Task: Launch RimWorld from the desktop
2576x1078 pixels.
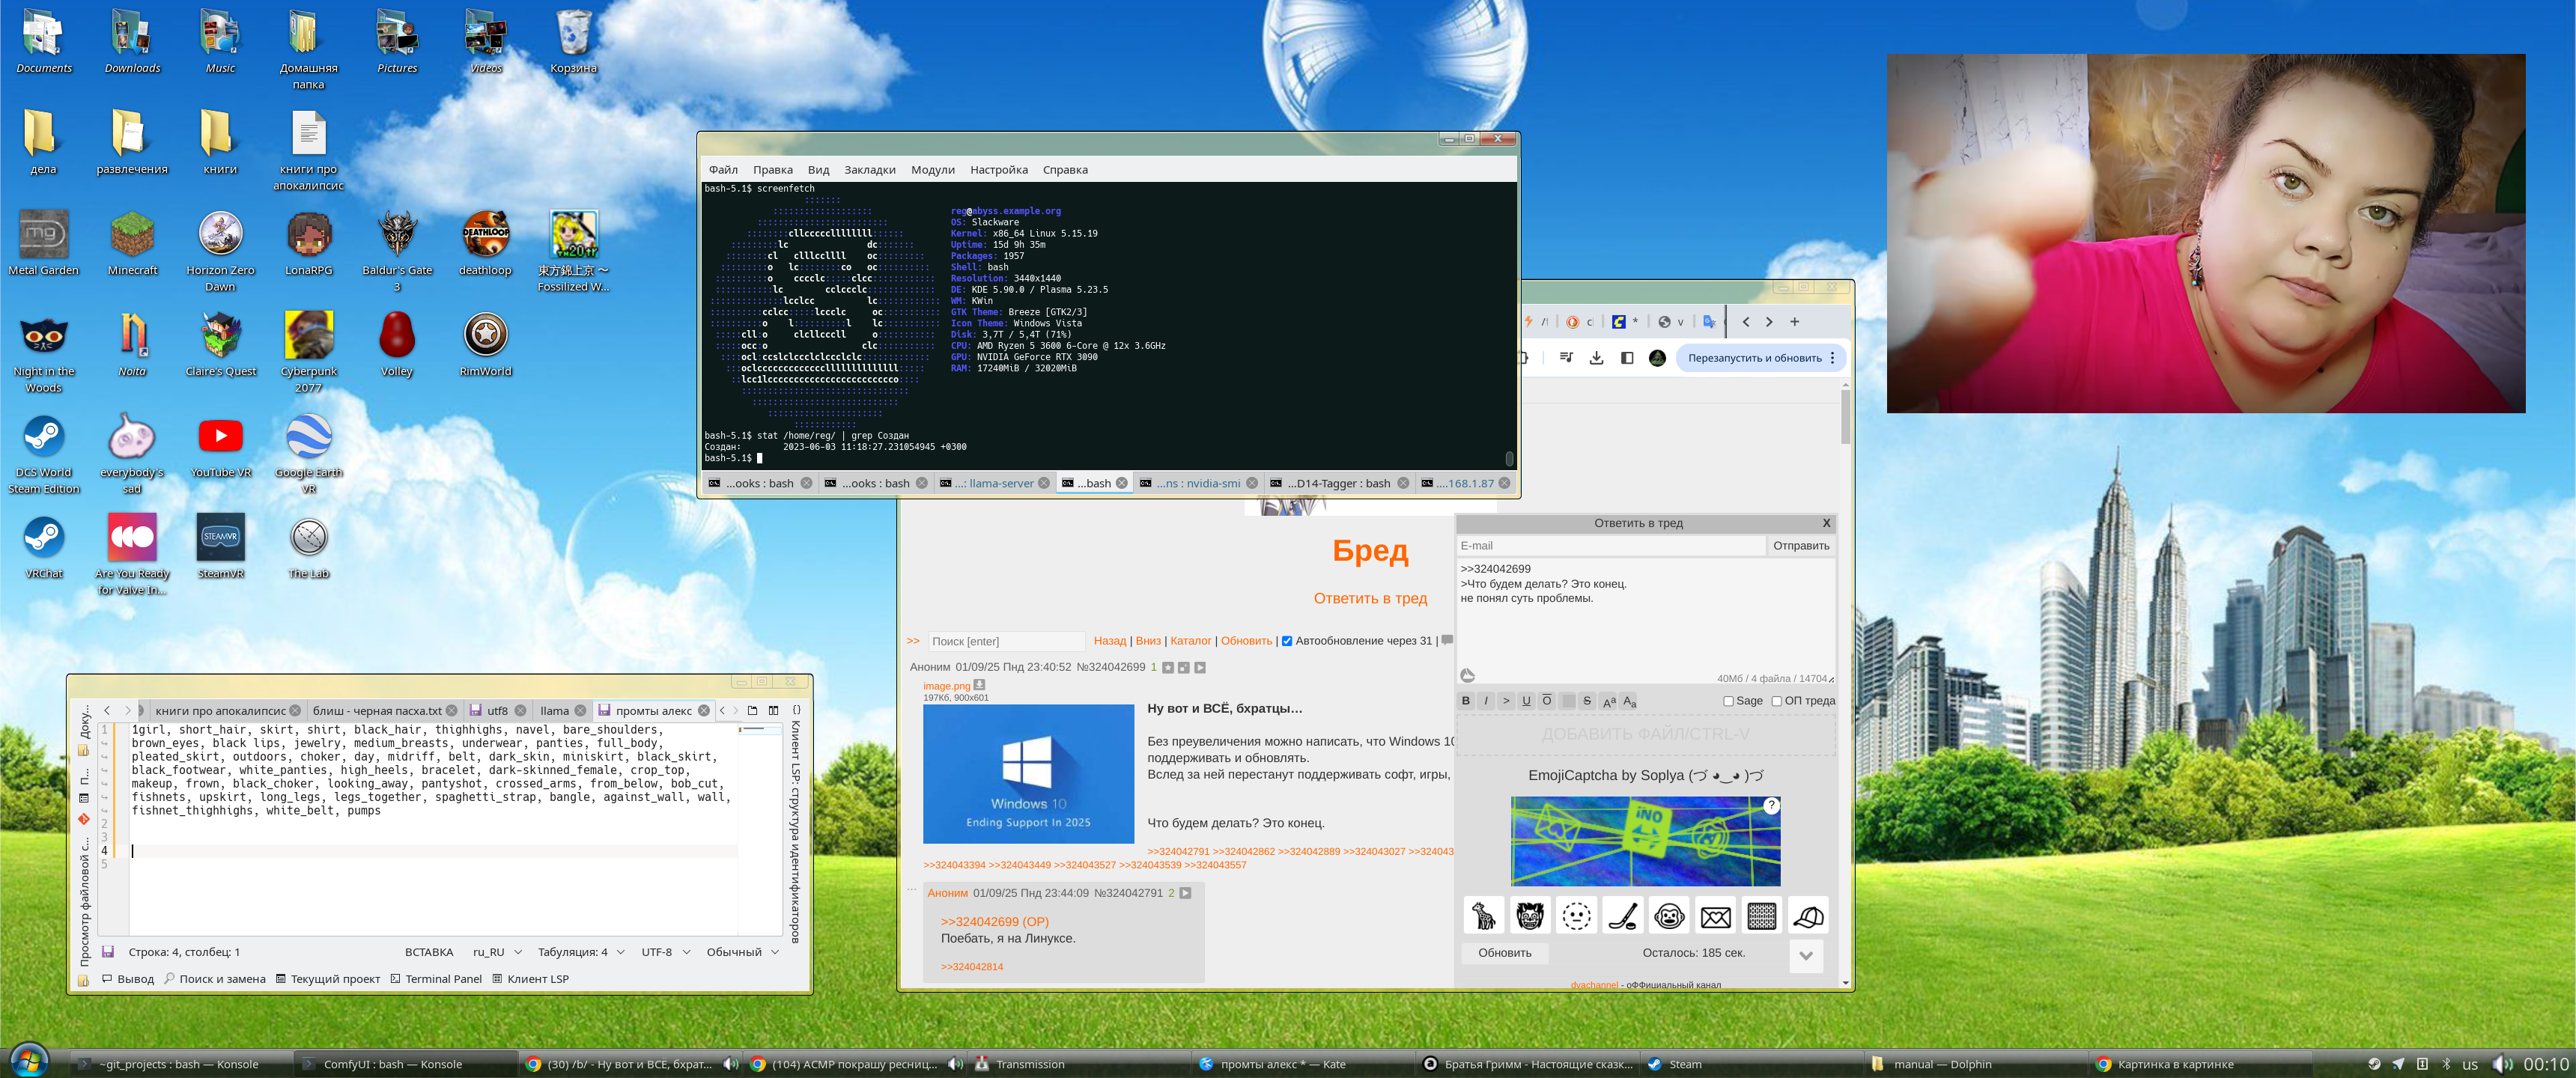Action: (x=485, y=344)
